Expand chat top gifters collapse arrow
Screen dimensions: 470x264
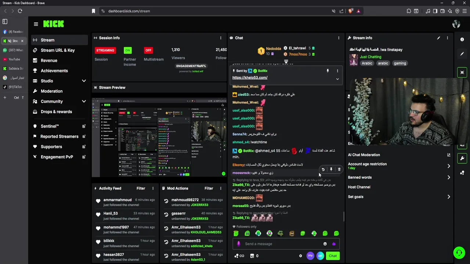[286, 62]
